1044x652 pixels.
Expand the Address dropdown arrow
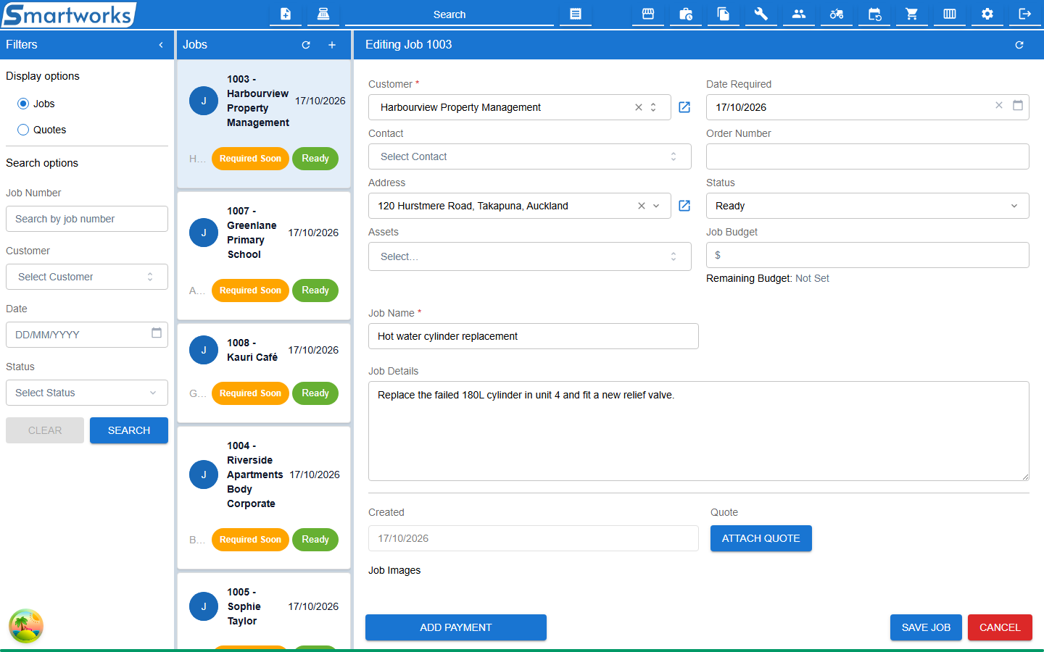[656, 206]
